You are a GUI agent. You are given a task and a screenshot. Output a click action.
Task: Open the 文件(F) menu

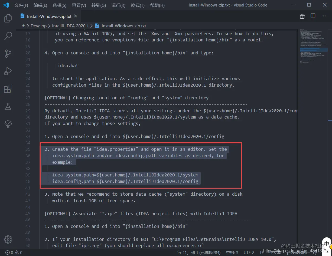pos(21,5)
